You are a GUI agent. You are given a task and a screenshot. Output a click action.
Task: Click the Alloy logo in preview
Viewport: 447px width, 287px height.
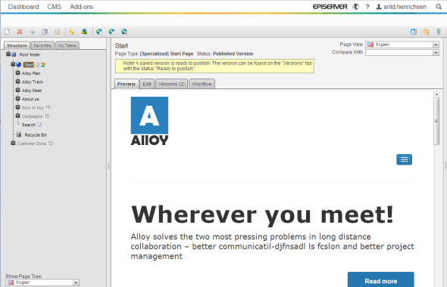click(x=149, y=121)
